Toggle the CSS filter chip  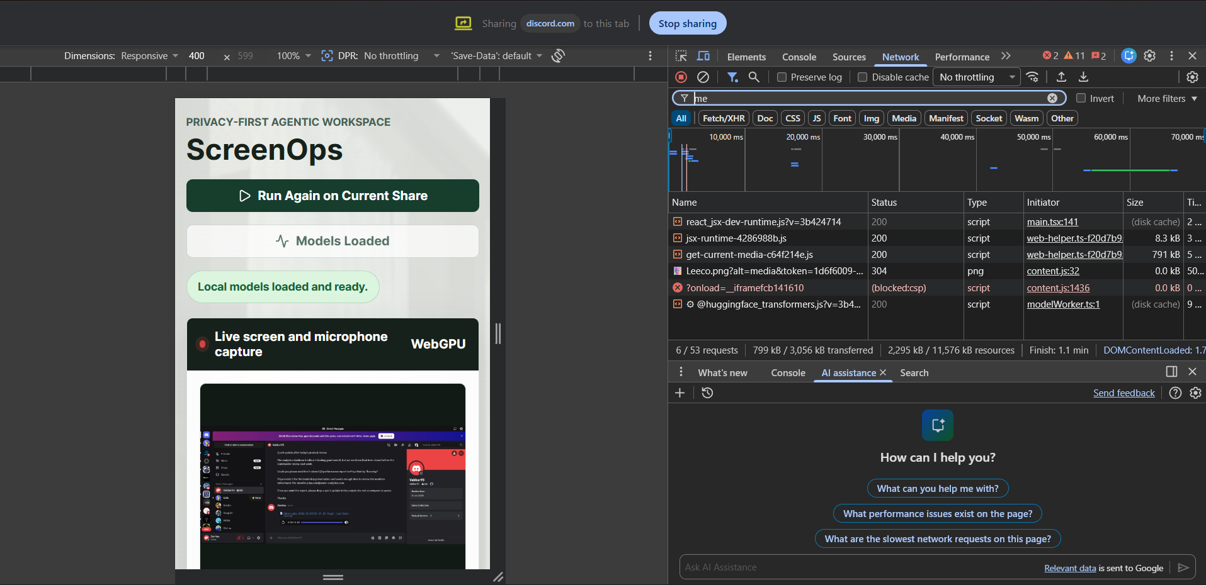793,118
